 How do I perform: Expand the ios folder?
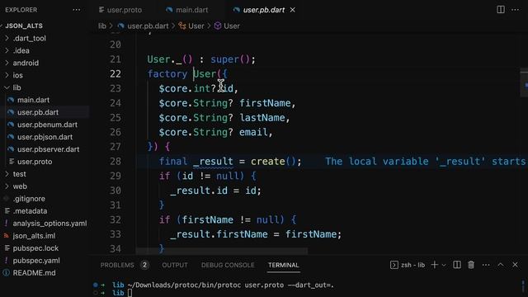click(18, 75)
